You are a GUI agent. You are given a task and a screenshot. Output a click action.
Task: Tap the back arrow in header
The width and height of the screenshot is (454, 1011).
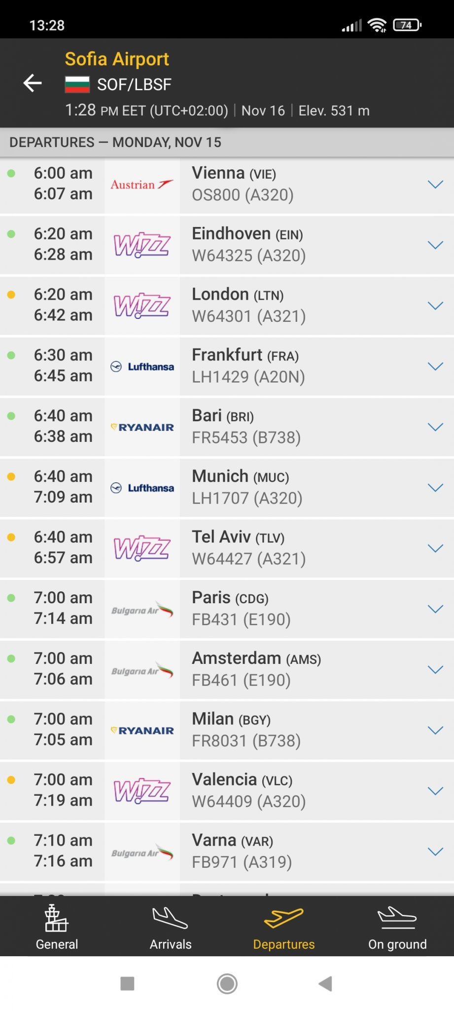click(33, 83)
